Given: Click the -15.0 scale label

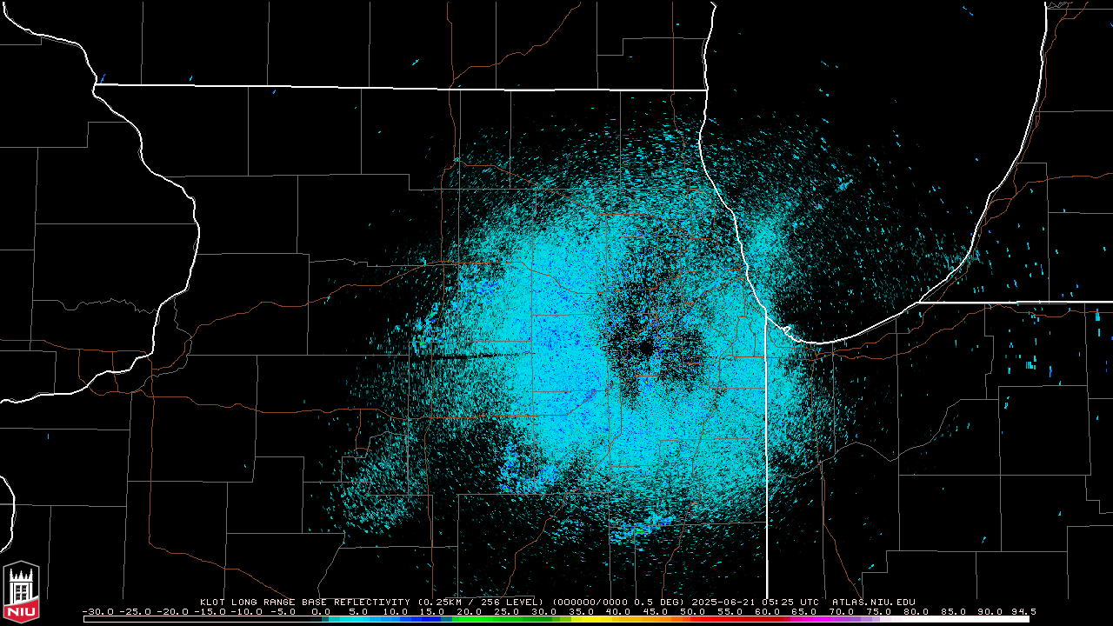Looking at the screenshot, I should click(x=210, y=611).
